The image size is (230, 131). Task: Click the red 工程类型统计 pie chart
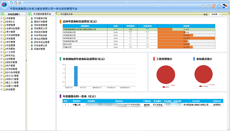(x=166, y=75)
